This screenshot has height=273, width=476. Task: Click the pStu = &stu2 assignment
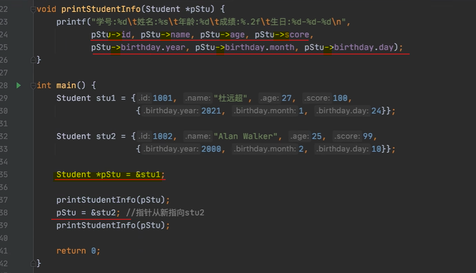pyautogui.click(x=88, y=213)
